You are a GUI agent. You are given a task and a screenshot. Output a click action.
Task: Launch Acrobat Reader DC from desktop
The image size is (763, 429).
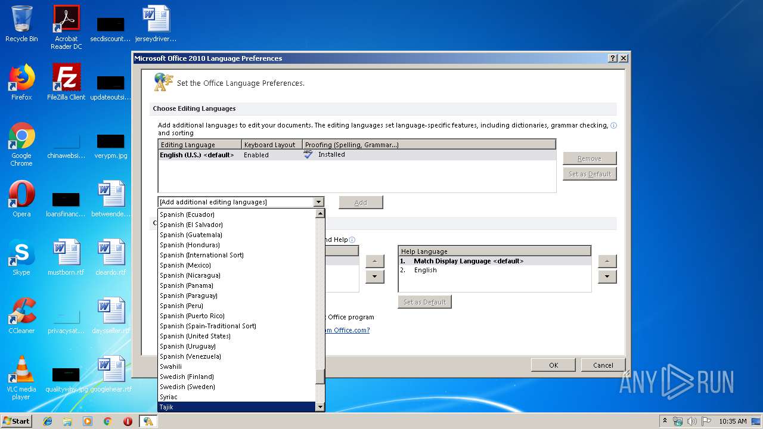click(x=66, y=27)
